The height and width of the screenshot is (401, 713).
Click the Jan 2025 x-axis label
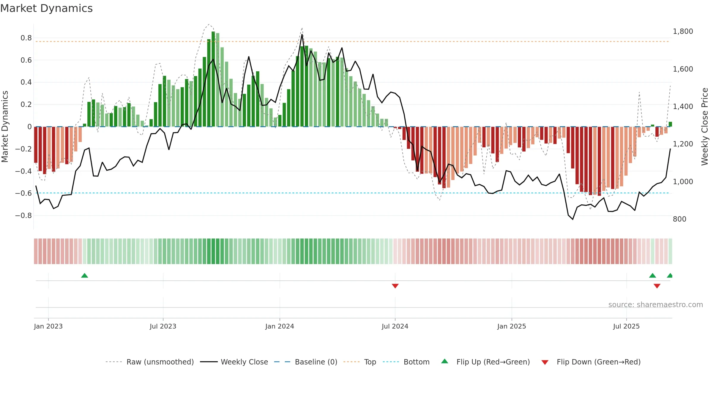pyautogui.click(x=512, y=326)
